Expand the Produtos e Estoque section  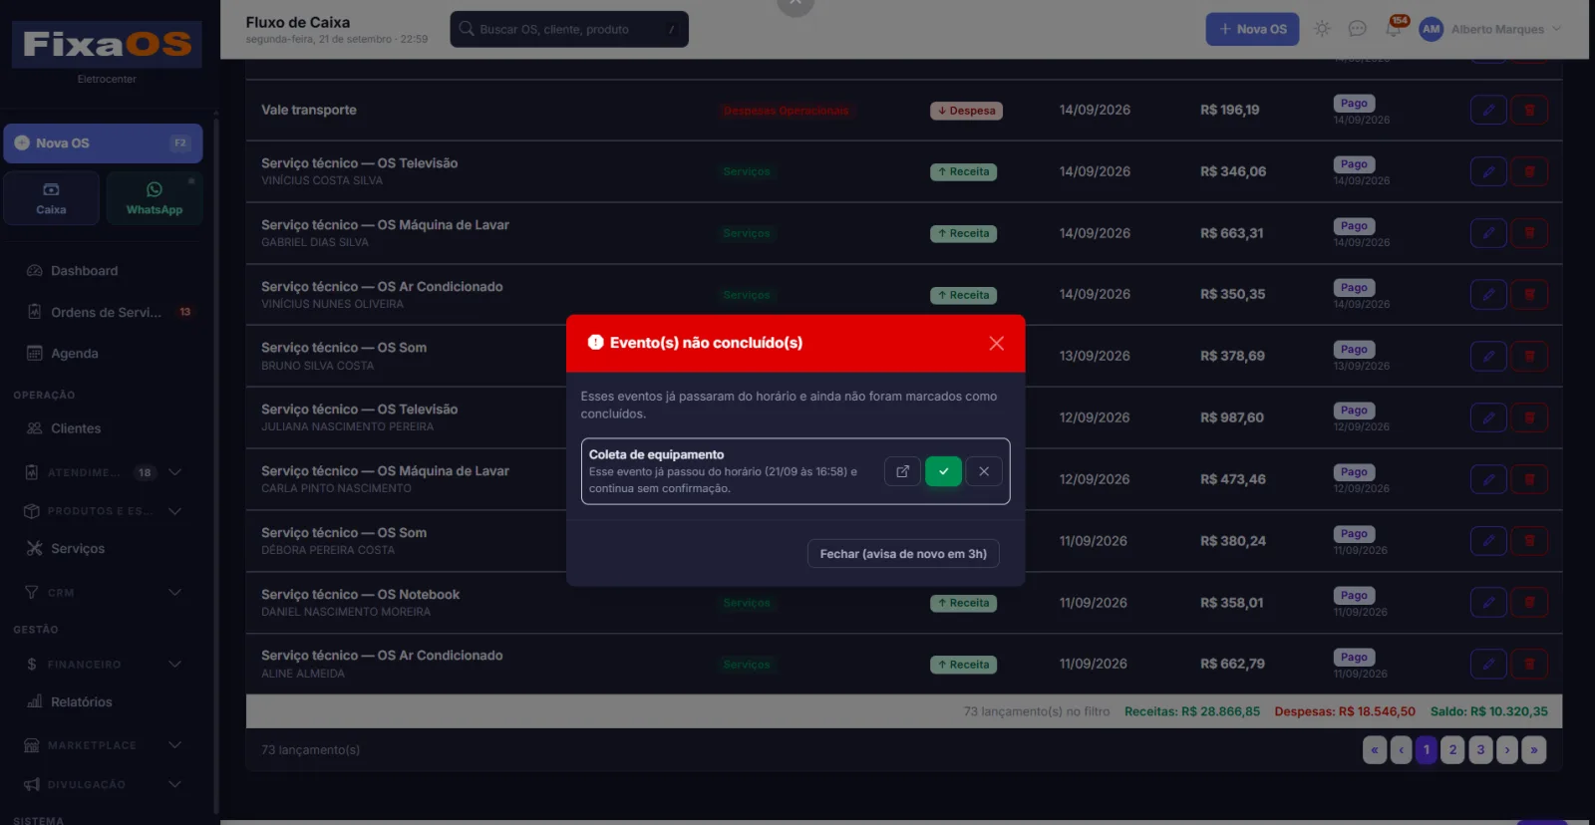[x=104, y=511]
